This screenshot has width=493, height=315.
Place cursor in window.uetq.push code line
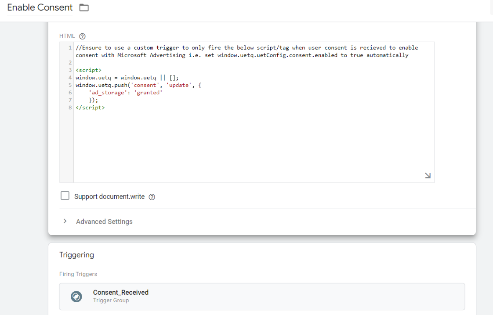coord(138,85)
